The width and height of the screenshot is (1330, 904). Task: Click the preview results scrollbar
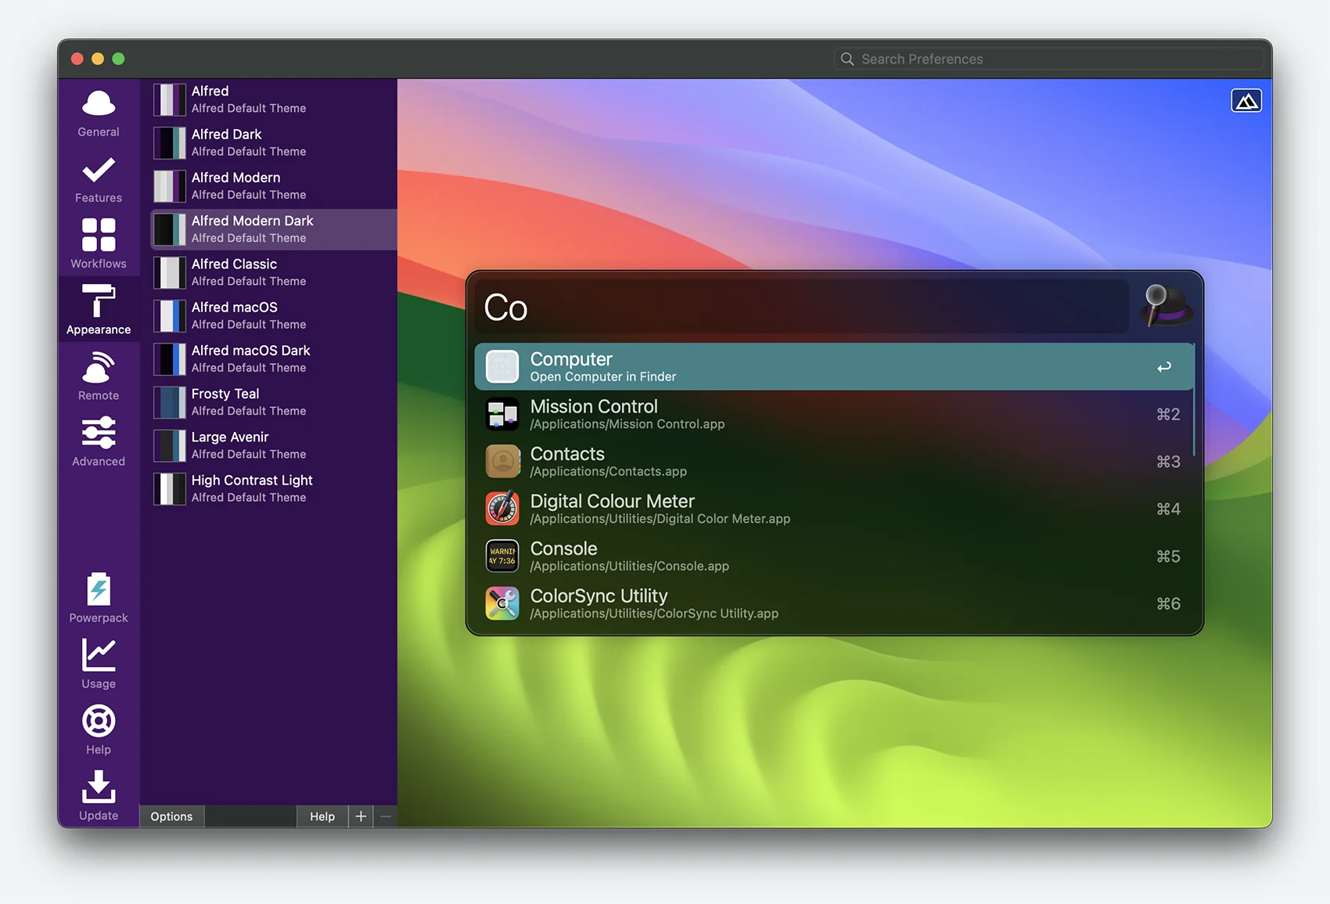1194,399
